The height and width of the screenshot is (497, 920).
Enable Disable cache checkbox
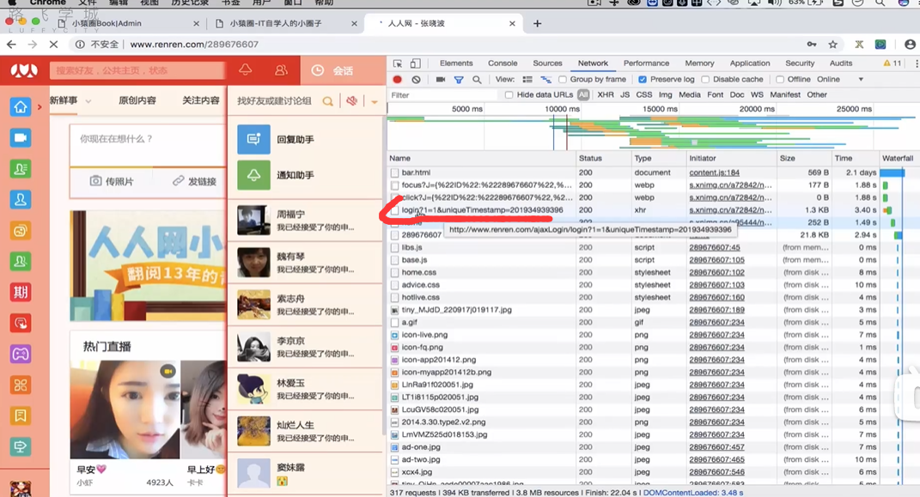click(x=705, y=79)
